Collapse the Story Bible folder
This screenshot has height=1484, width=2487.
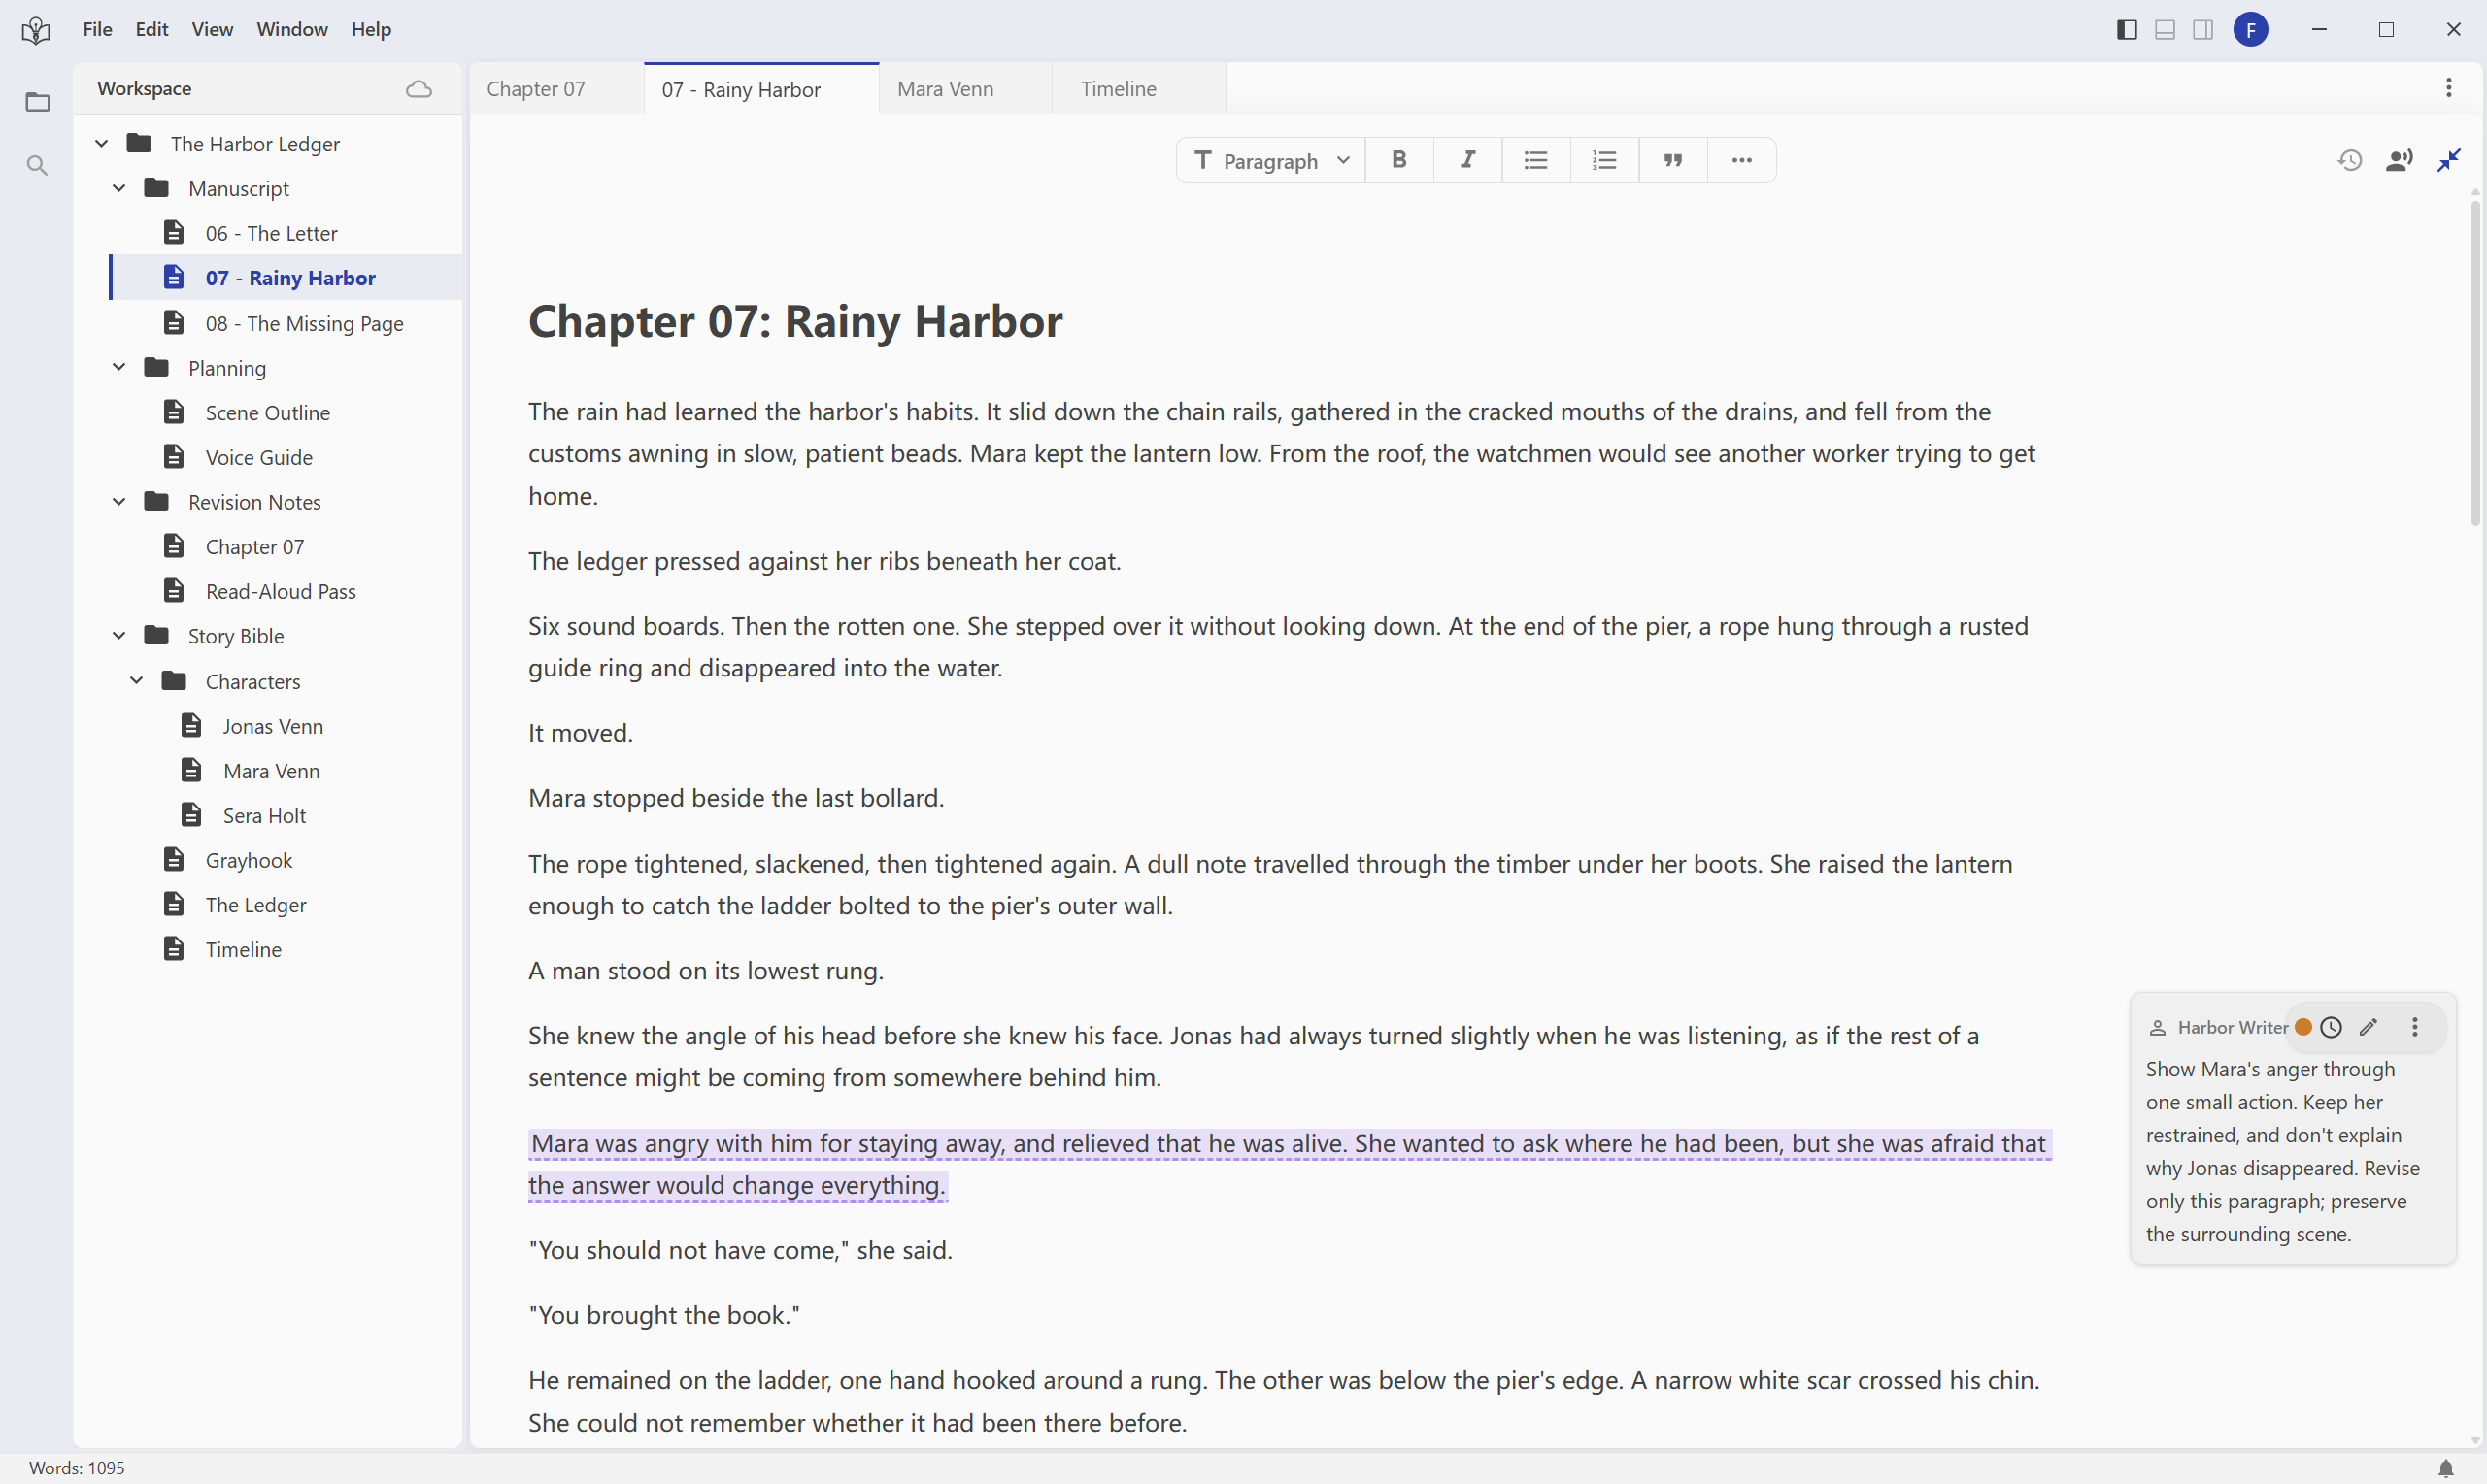tap(119, 636)
